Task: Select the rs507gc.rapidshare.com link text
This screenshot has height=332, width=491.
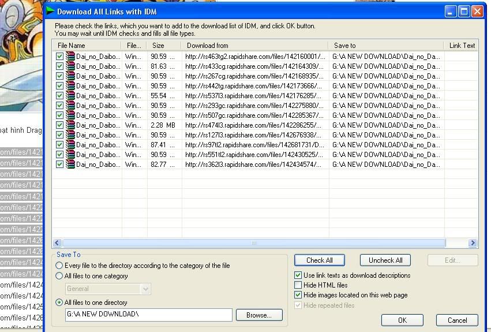Action: point(254,115)
